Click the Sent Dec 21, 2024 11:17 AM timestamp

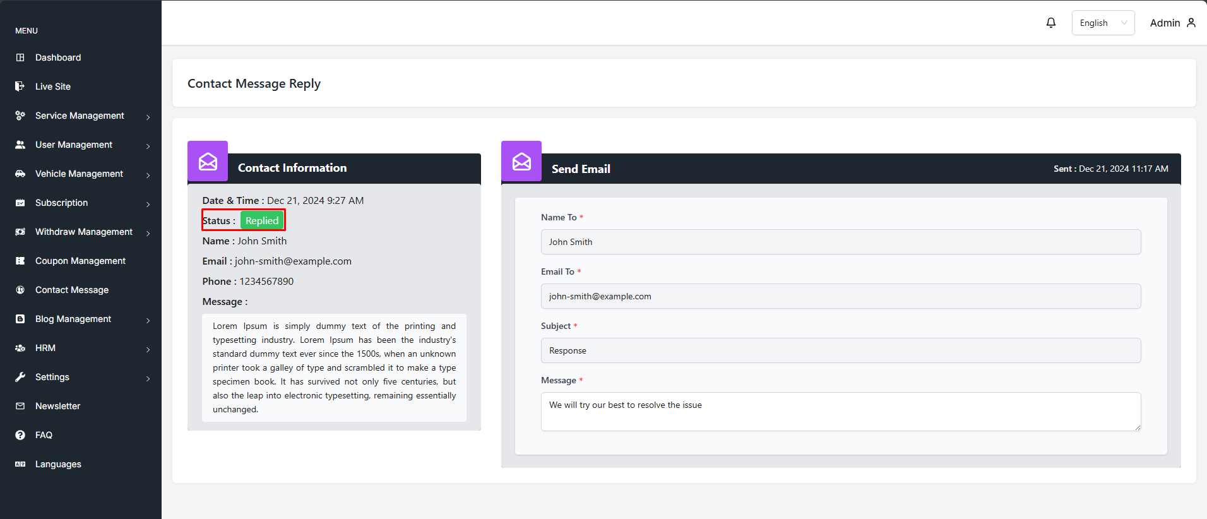tap(1111, 169)
